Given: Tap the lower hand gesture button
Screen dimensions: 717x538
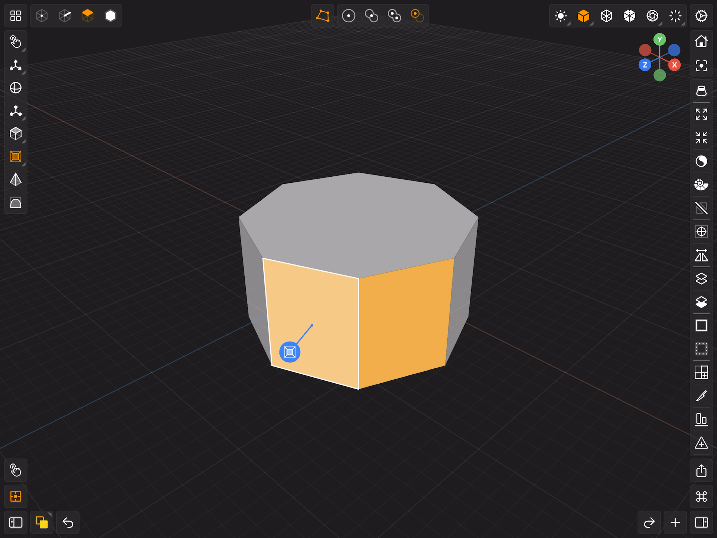Looking at the screenshot, I should pyautogui.click(x=15, y=470).
